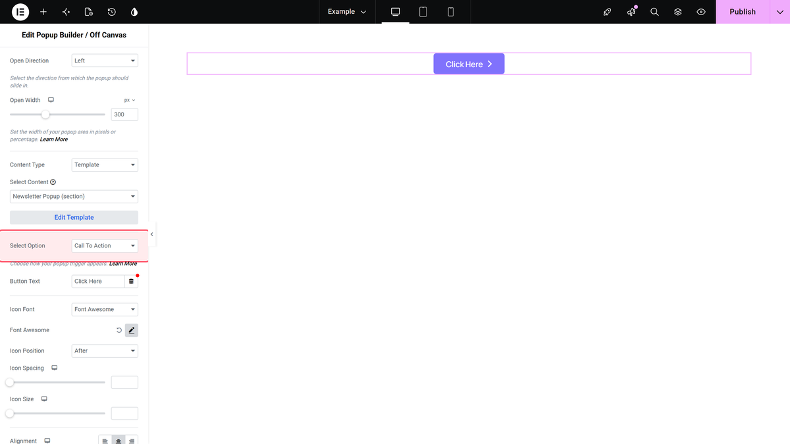Switch to mobile device view
Screen dimensions: 790x444
(451, 12)
